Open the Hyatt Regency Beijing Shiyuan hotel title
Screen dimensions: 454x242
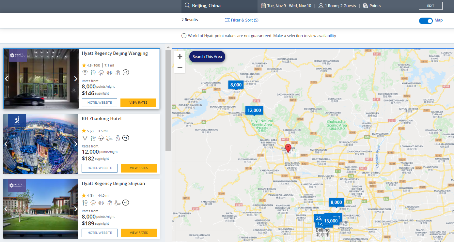point(113,184)
